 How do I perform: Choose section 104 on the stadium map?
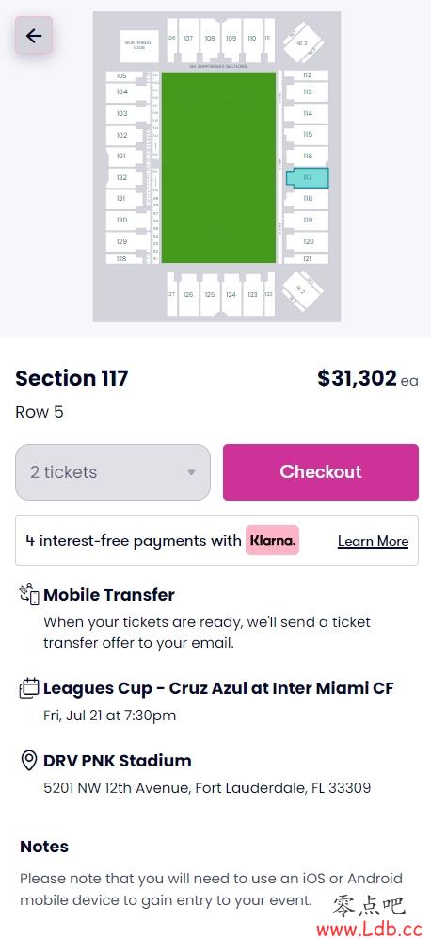[x=123, y=92]
